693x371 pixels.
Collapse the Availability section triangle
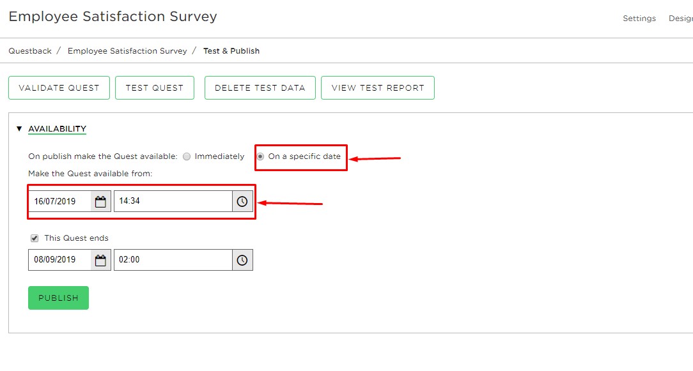point(19,129)
